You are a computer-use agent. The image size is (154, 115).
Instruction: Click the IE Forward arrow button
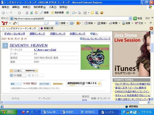[19, 13]
